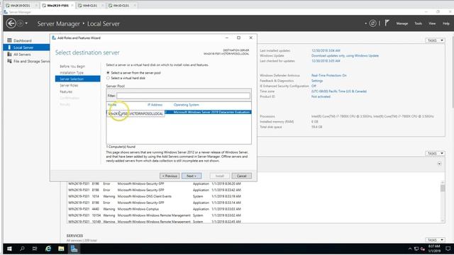
Task: Go to Before You Begin wizard step
Action: tap(72, 66)
